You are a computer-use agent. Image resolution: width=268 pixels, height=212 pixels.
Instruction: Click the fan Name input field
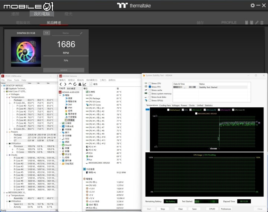(x=66, y=33)
